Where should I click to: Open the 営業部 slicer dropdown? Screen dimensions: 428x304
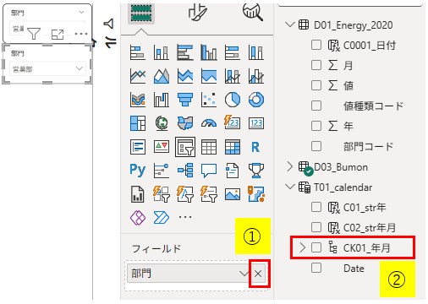coord(80,68)
